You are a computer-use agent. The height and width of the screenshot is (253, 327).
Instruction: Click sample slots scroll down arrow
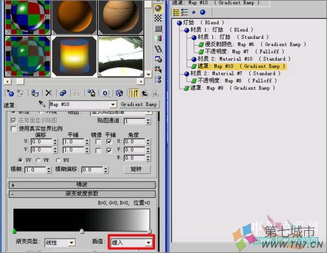pos(149,74)
